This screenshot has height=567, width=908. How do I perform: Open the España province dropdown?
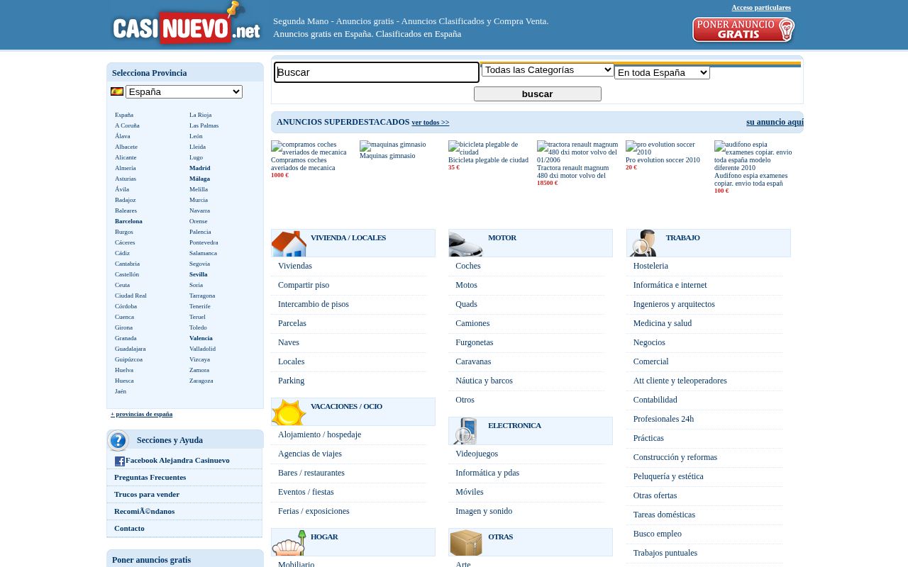click(184, 91)
